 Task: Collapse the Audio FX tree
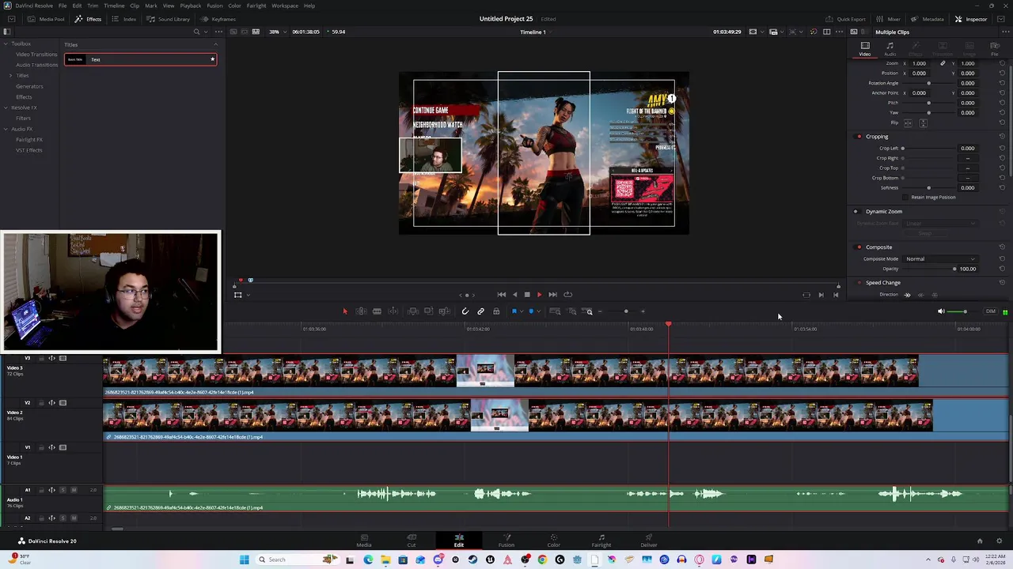point(6,129)
